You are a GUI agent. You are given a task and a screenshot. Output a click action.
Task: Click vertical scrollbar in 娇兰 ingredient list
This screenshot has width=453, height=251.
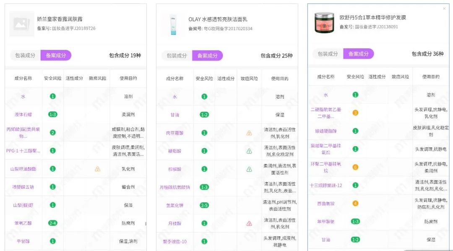(x=146, y=224)
